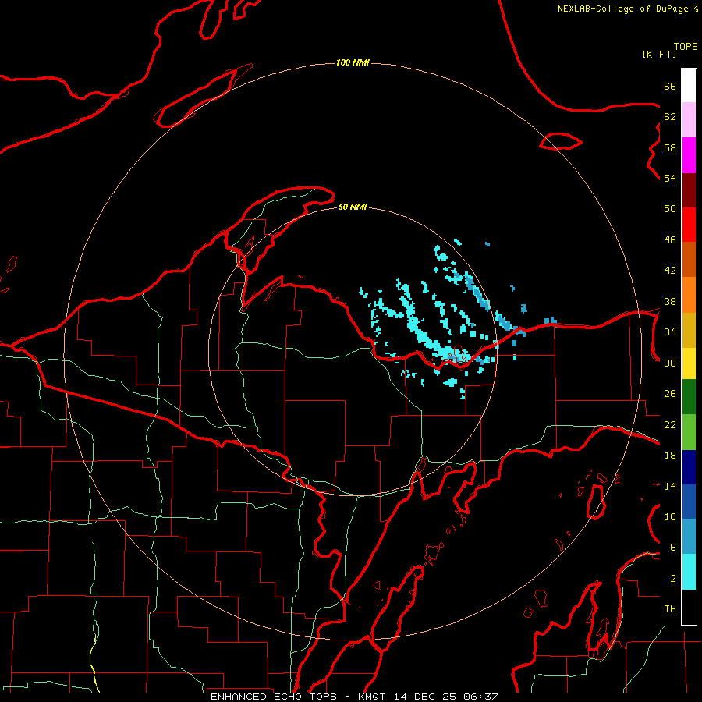Click the TOPS legend title
Image resolution: width=702 pixels, height=702 pixels.
pyautogui.click(x=686, y=46)
